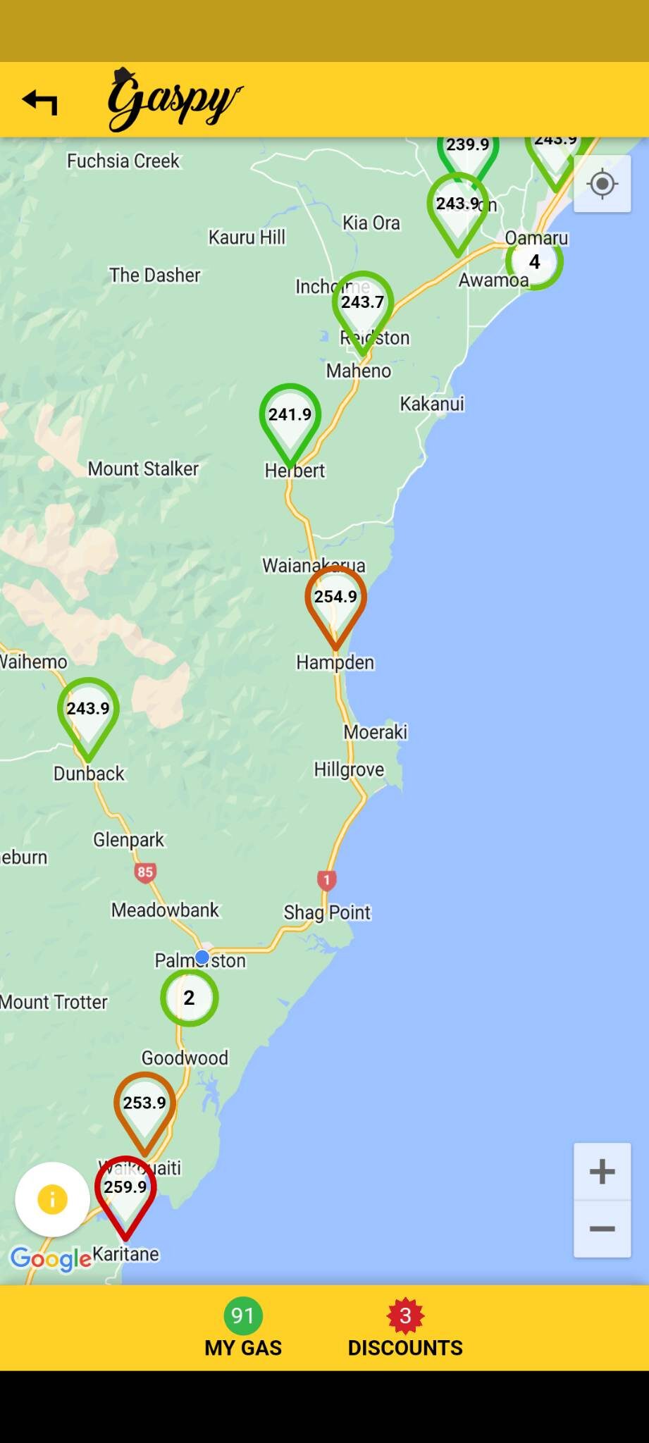Zoom in with the plus button
This screenshot has height=1443, width=649.
(x=602, y=1172)
